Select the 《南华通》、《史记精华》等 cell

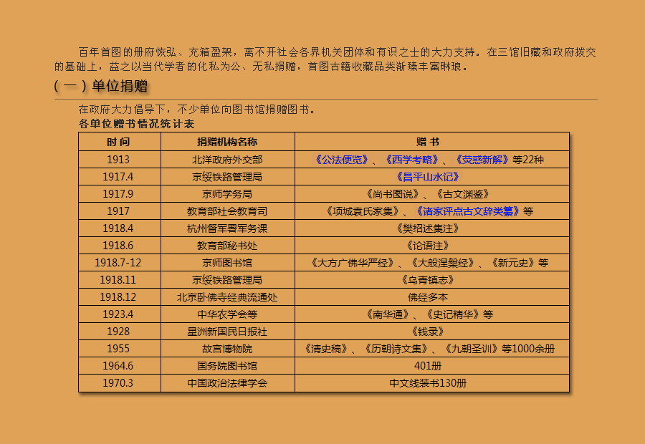pyautogui.click(x=432, y=314)
